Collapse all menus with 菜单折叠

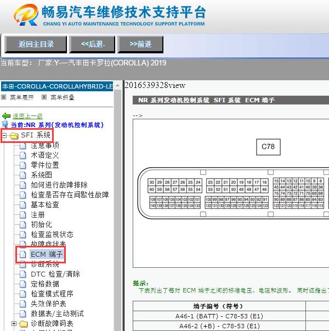click(x=63, y=97)
